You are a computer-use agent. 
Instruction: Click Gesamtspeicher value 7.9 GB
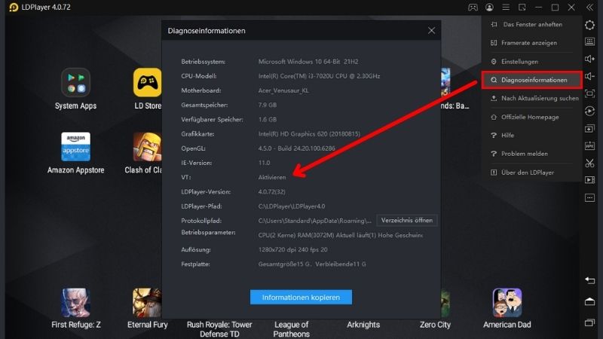tap(268, 105)
